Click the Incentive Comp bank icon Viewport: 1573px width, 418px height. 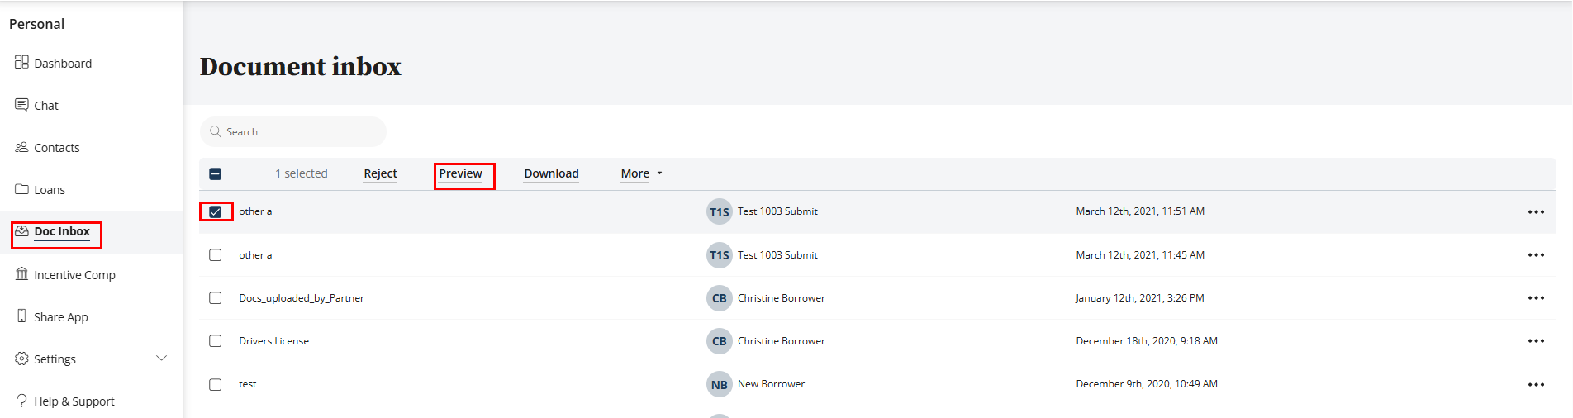click(x=21, y=274)
